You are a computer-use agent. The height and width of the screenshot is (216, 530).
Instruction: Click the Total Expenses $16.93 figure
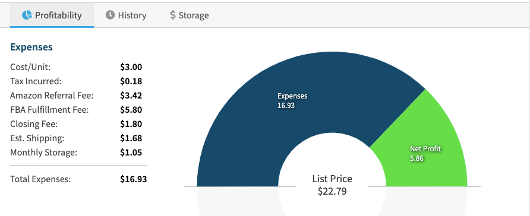[134, 179]
